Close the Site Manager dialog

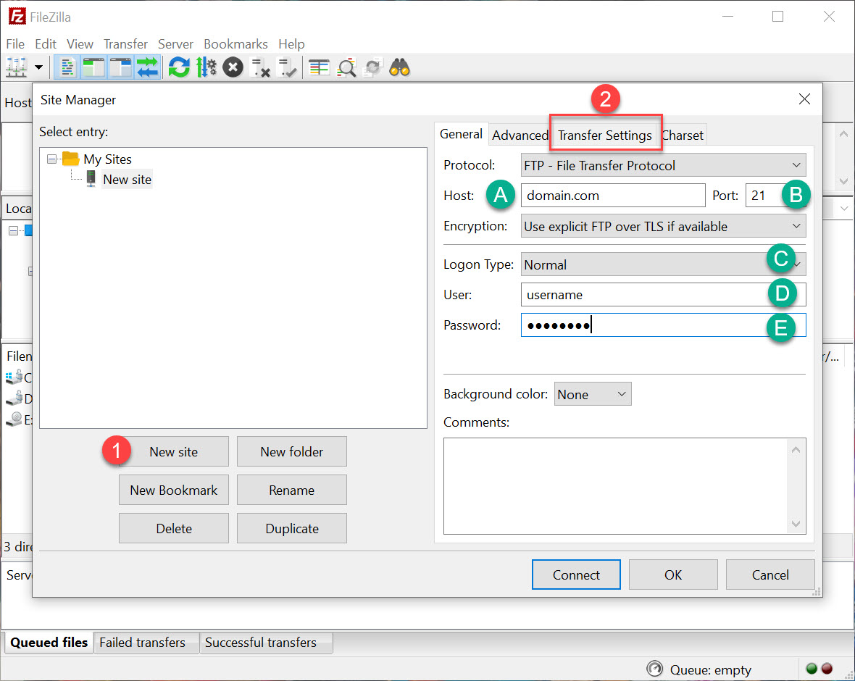pyautogui.click(x=804, y=99)
